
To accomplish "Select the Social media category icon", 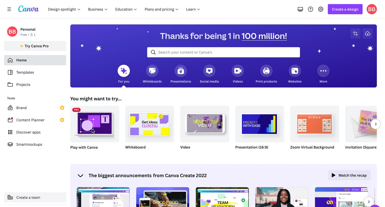I will click(209, 71).
